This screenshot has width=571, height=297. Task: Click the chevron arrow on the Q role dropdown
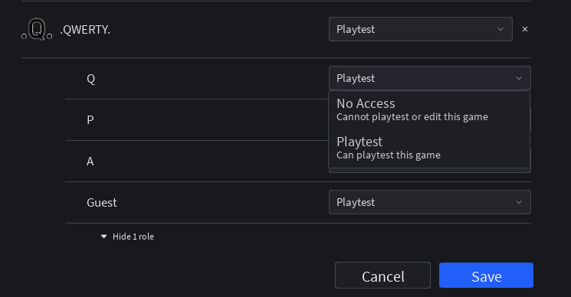click(519, 78)
